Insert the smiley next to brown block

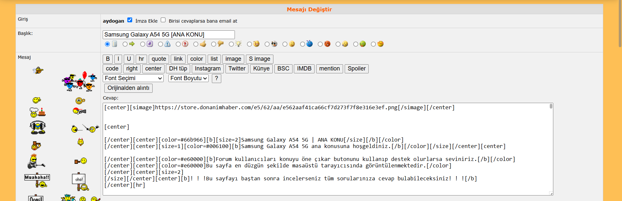point(81,161)
